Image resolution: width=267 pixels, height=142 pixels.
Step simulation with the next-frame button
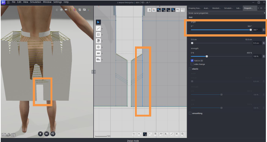(46, 134)
